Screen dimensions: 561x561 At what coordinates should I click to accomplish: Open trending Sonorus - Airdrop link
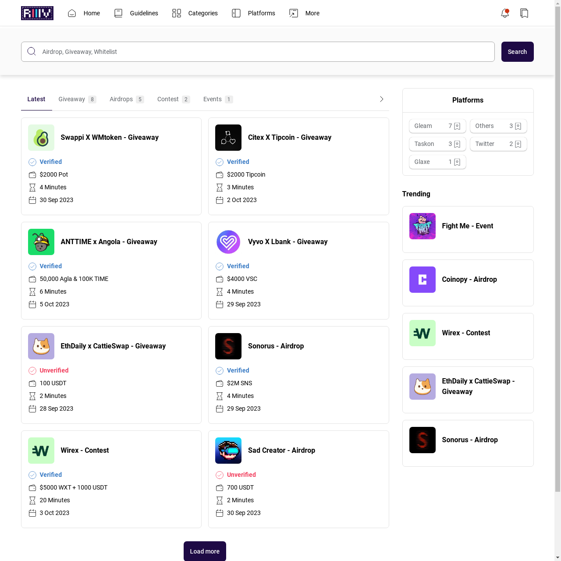coord(470,440)
